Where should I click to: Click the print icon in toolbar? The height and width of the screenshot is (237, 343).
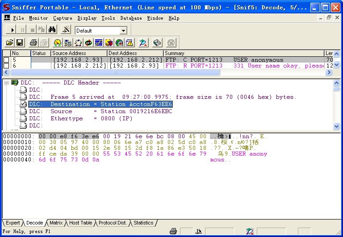pos(33,42)
